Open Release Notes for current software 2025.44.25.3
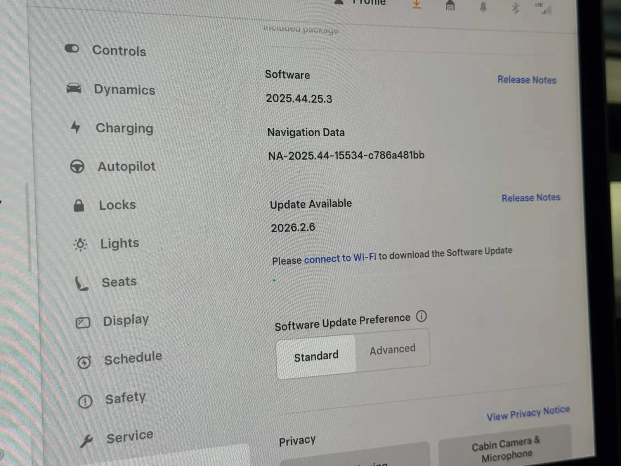This screenshot has height=466, width=621. click(526, 80)
